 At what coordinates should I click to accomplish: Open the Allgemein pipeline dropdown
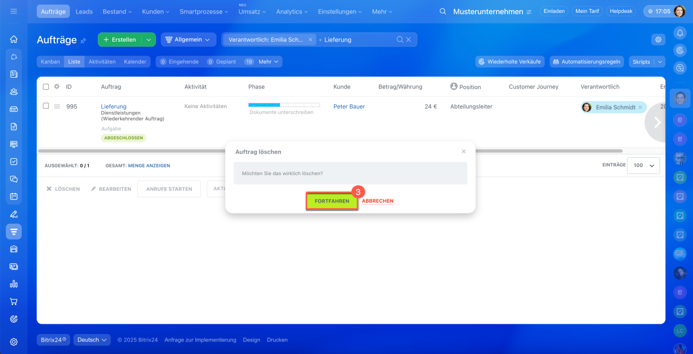tap(188, 39)
